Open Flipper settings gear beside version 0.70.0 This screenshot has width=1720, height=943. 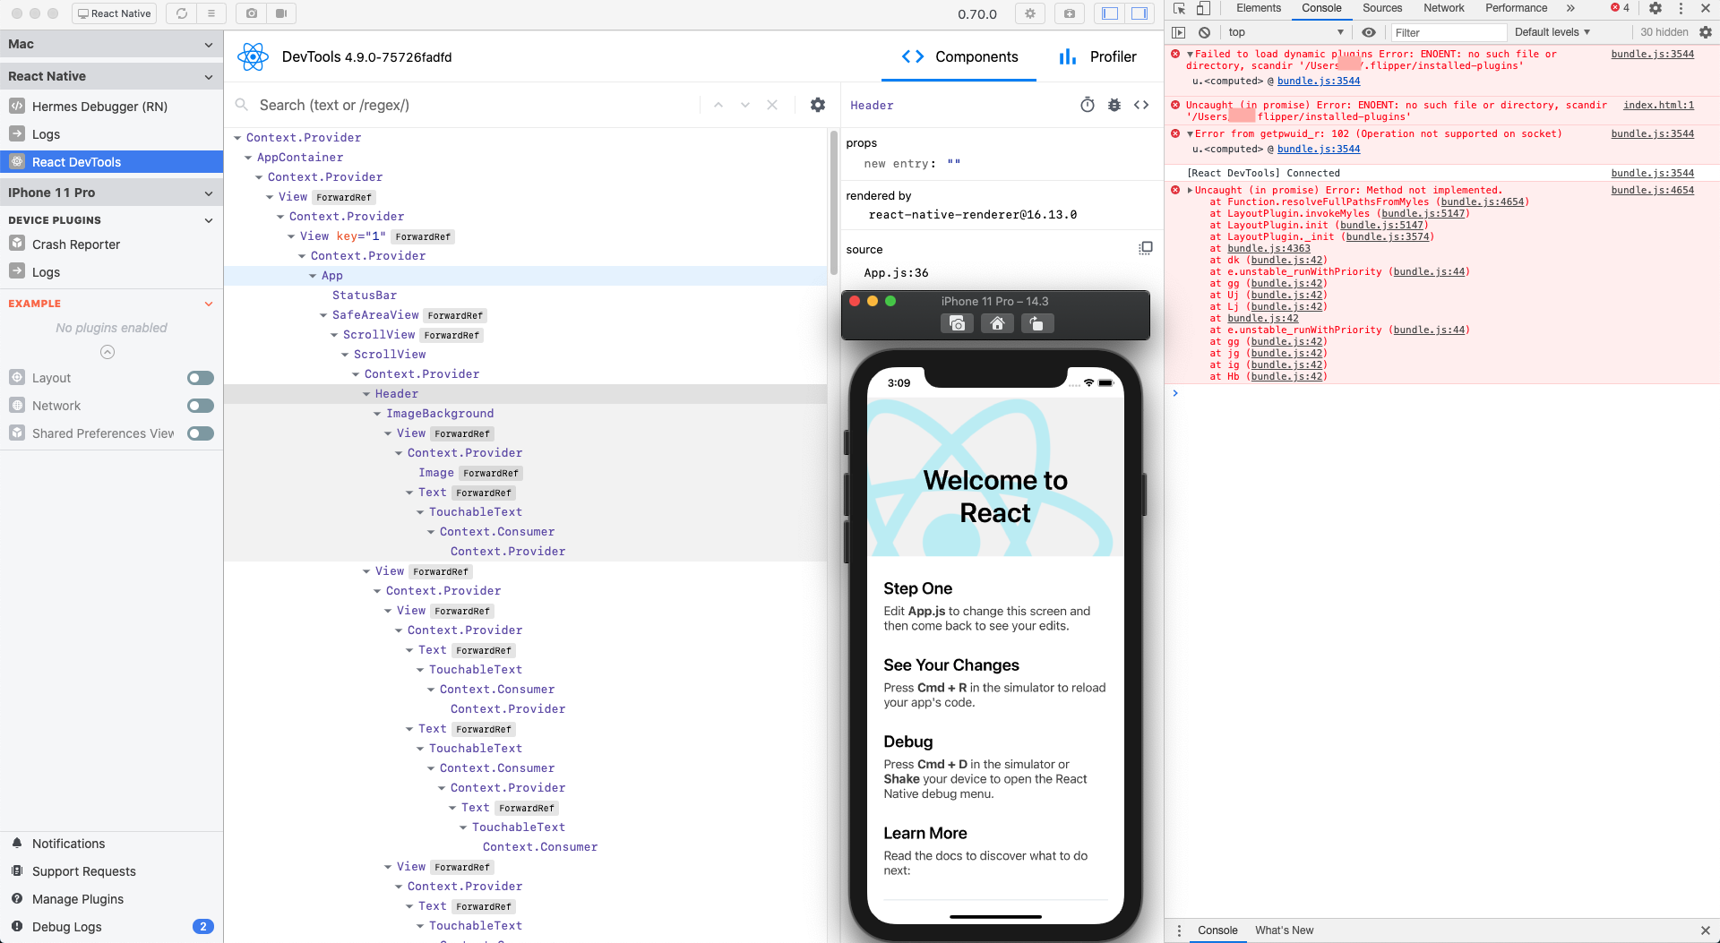click(1030, 13)
